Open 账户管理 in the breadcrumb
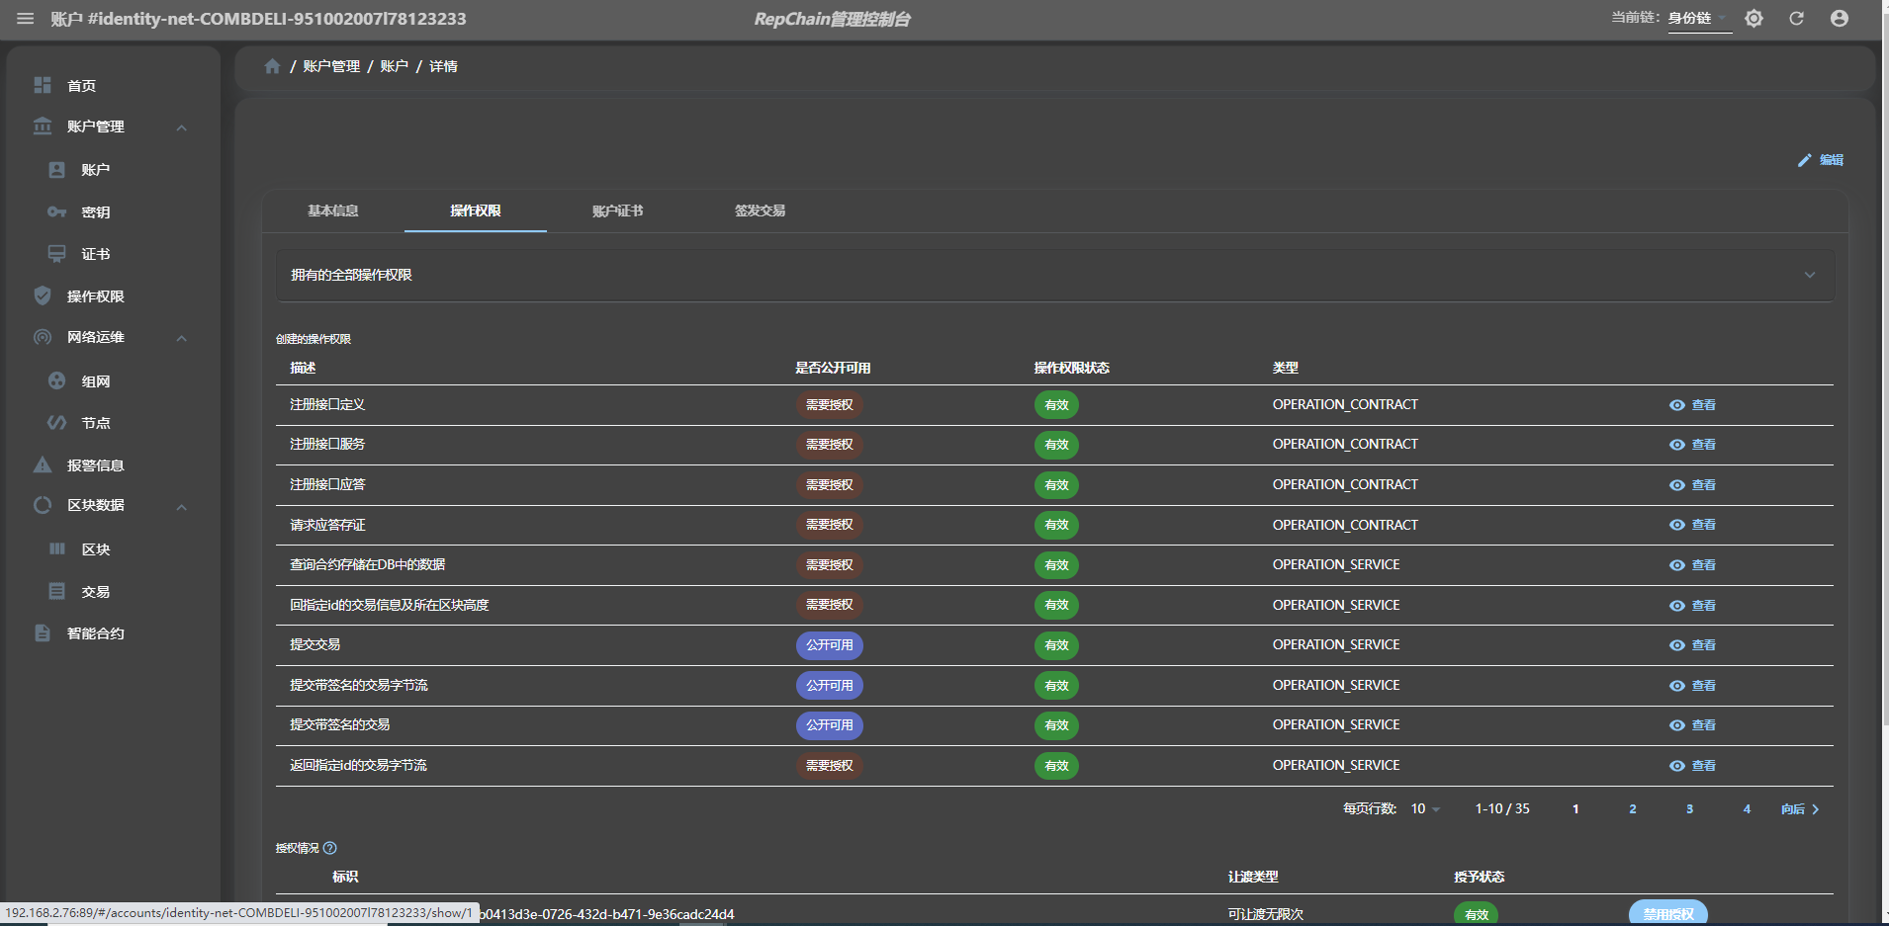This screenshot has height=926, width=1889. [x=331, y=66]
